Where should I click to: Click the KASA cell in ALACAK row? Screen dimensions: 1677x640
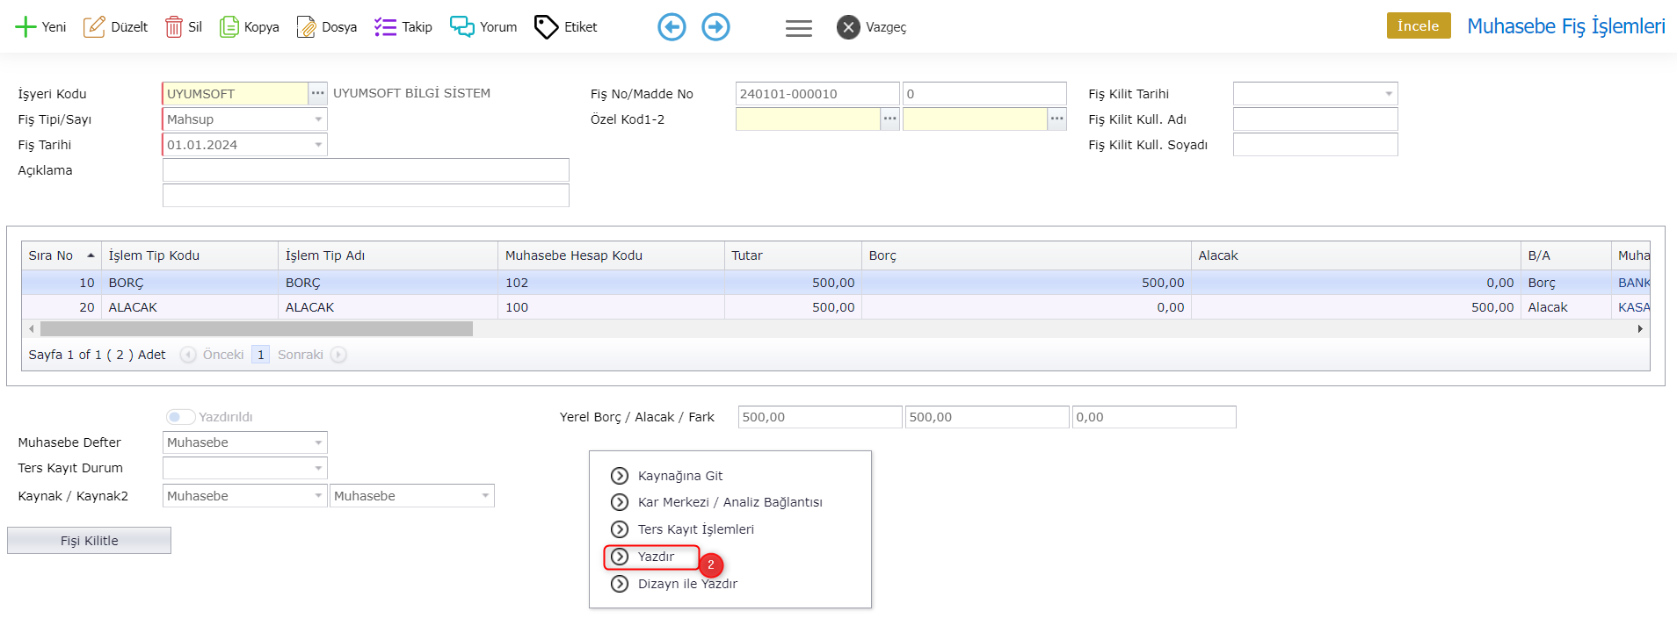click(1632, 307)
